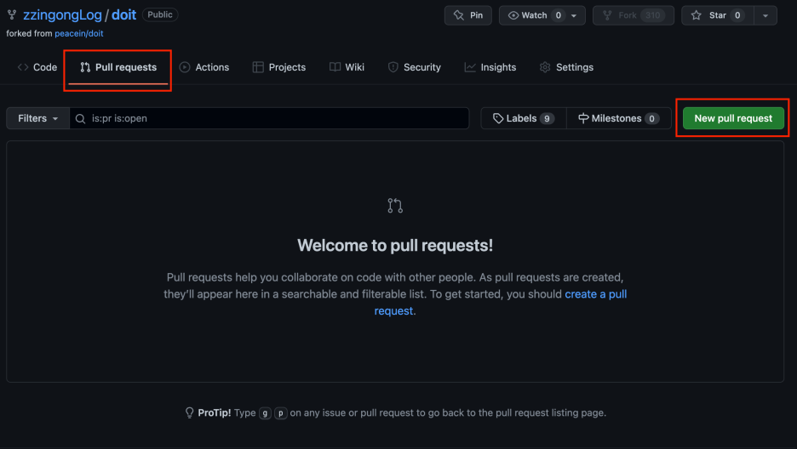Screen dimensions: 797x449
Task: Click the play icon on Actions tab
Action: click(185, 67)
